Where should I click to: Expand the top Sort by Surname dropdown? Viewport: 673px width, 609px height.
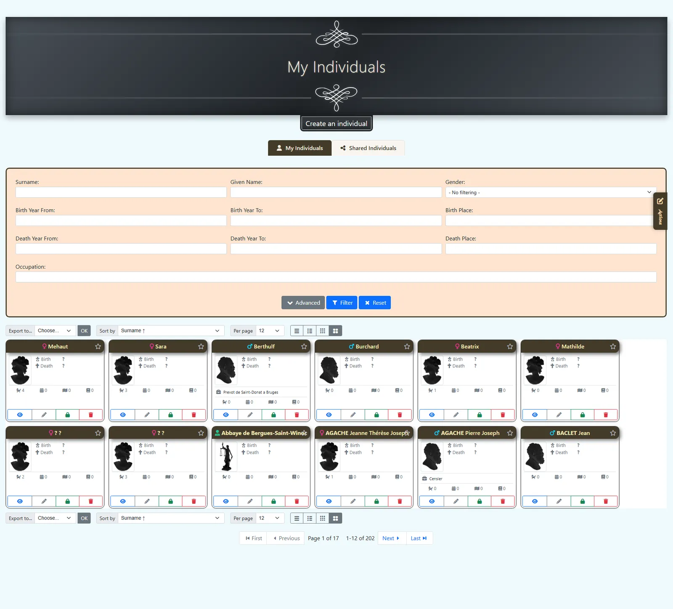click(x=170, y=331)
